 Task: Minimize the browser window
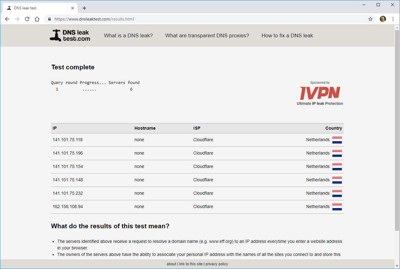[x=364, y=5]
